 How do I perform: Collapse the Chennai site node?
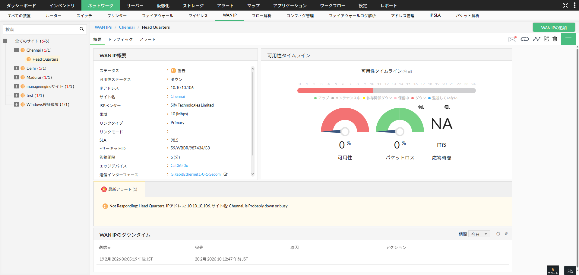click(x=17, y=50)
